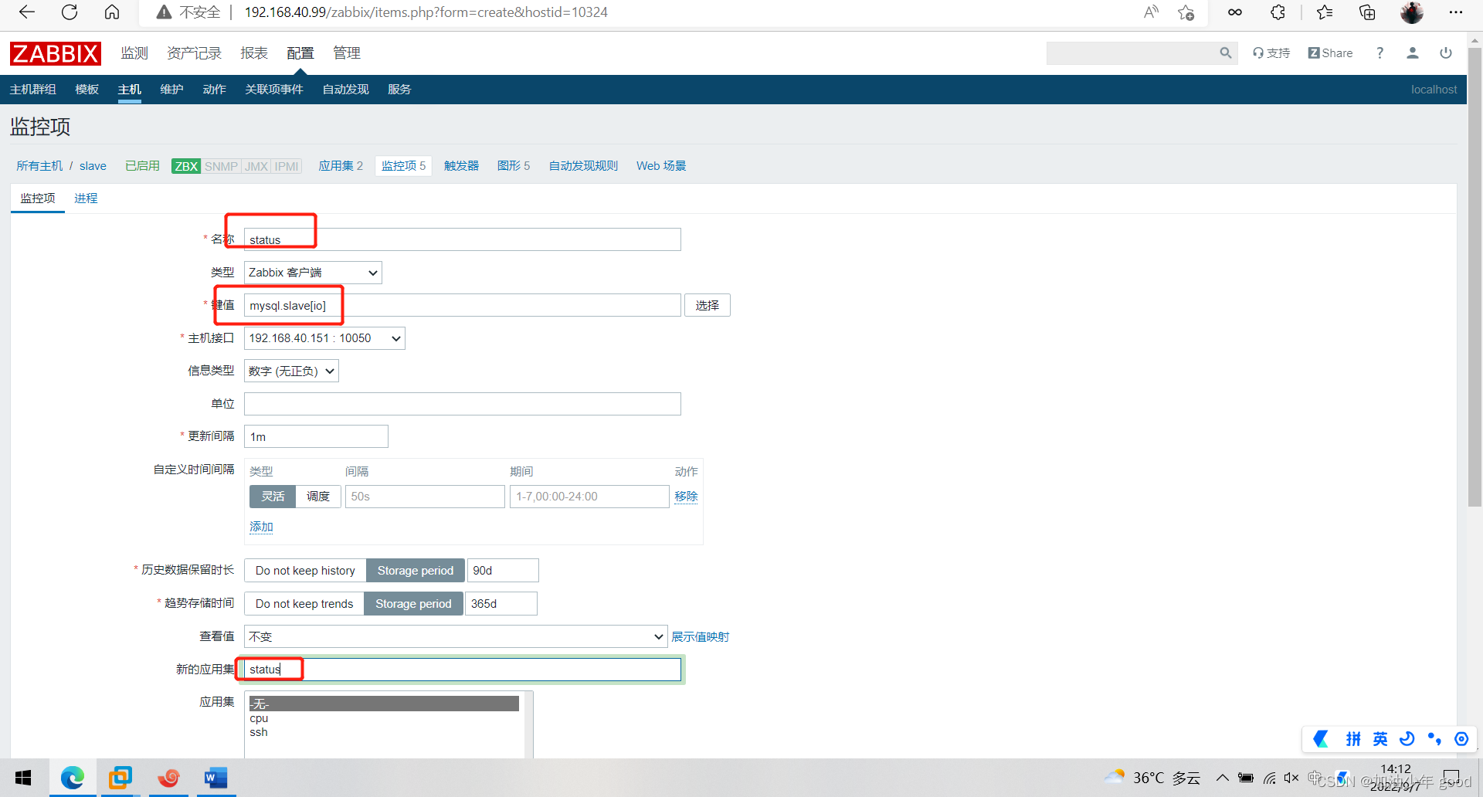This screenshot has height=797, width=1483.
Task: Open 类型 Zabbix 客户端 dropdown
Action: pos(313,273)
